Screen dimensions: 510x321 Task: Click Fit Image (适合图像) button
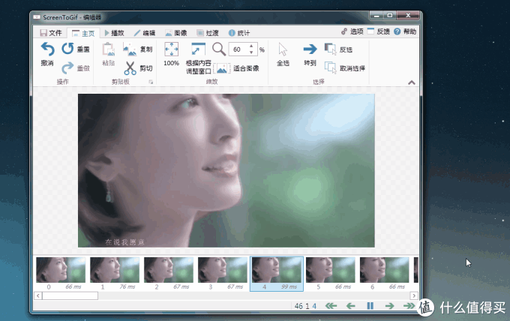point(236,68)
